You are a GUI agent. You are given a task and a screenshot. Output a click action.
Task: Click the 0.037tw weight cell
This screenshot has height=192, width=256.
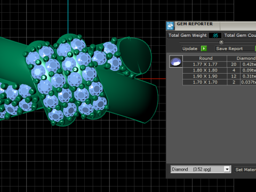(249, 82)
